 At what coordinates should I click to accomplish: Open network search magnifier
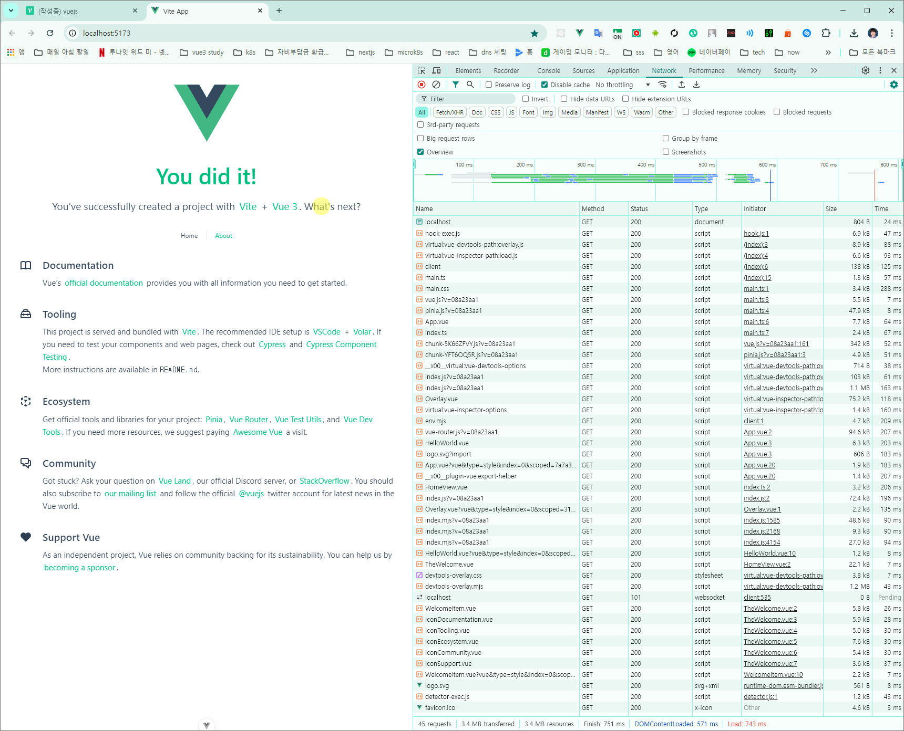point(470,85)
